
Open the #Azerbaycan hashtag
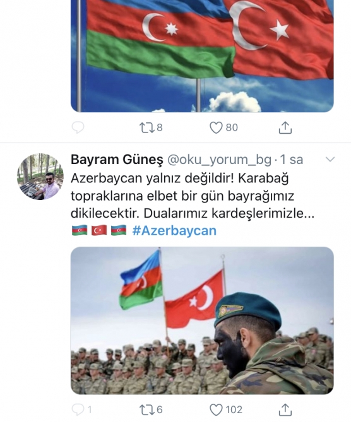click(175, 231)
